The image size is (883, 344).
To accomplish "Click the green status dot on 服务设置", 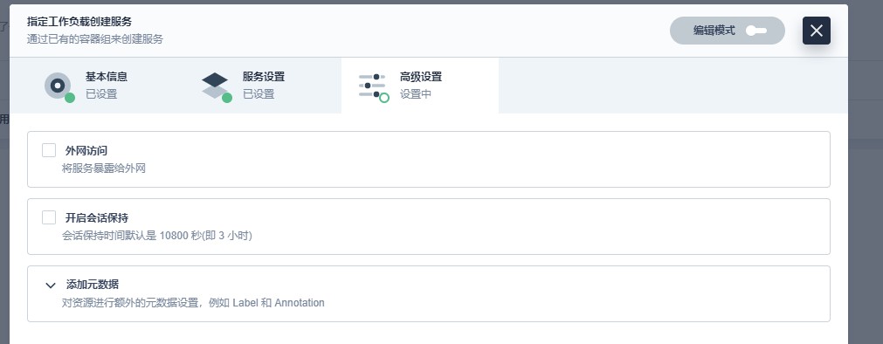I will [227, 98].
